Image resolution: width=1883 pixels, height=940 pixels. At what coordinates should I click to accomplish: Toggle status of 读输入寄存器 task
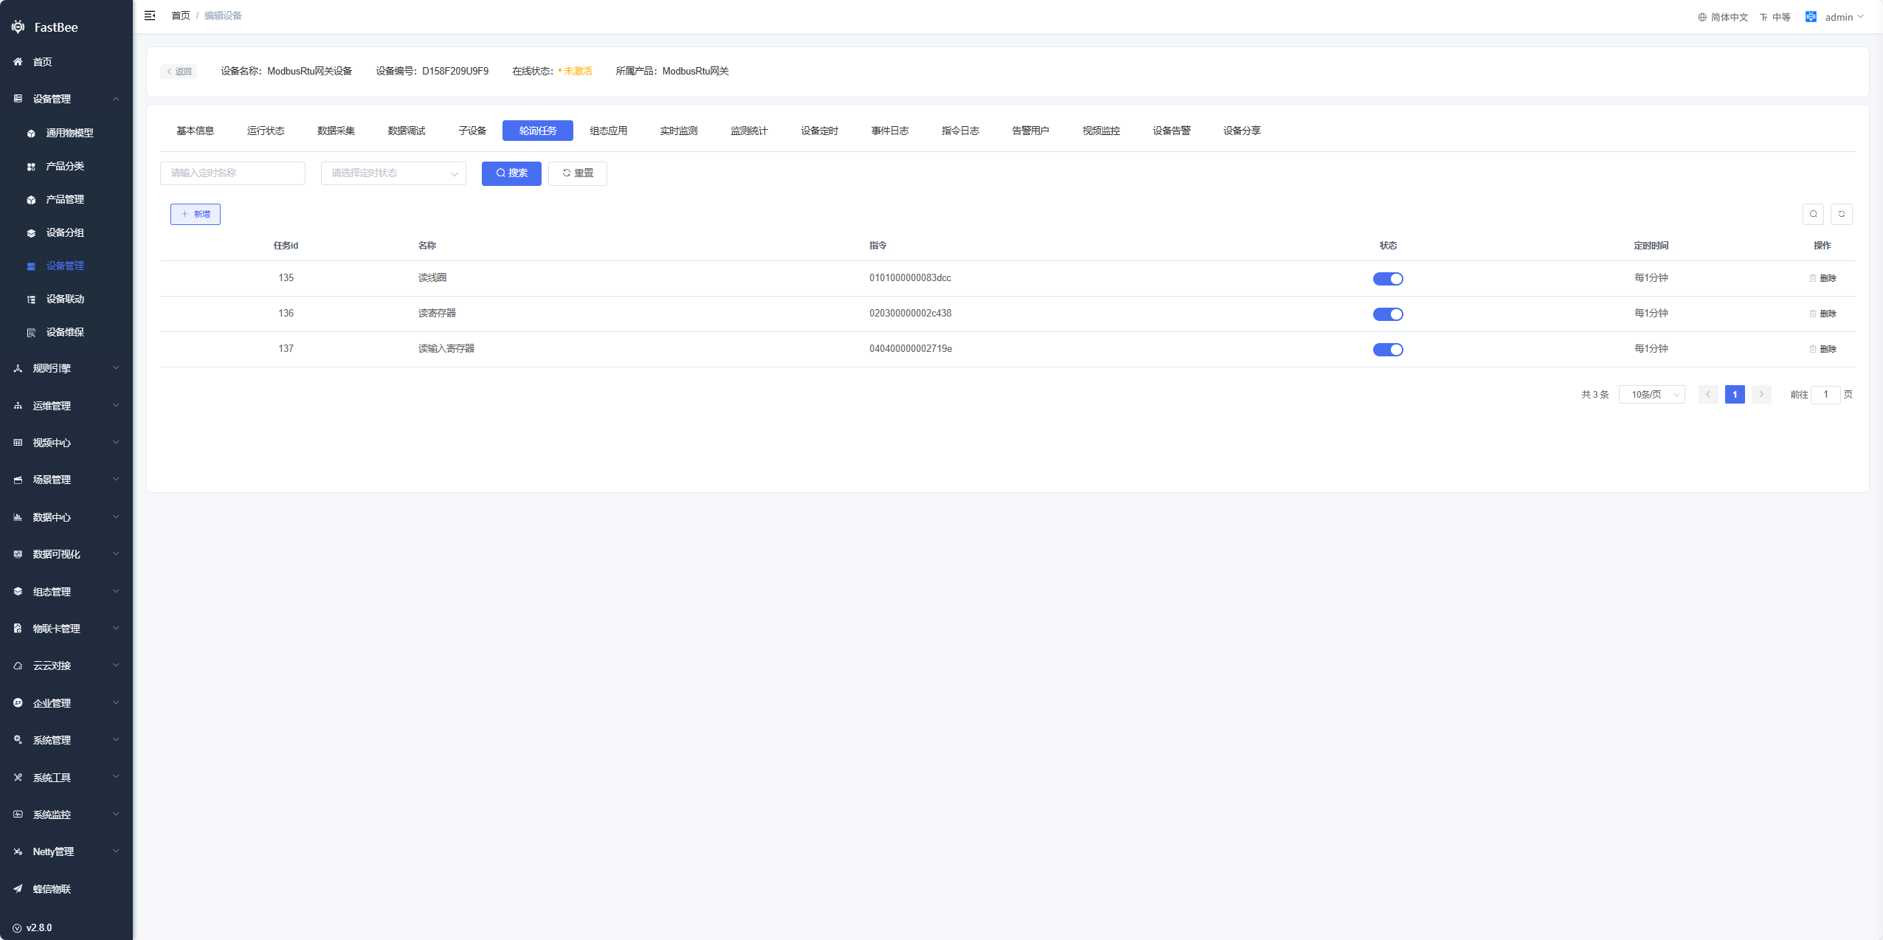pyautogui.click(x=1387, y=350)
